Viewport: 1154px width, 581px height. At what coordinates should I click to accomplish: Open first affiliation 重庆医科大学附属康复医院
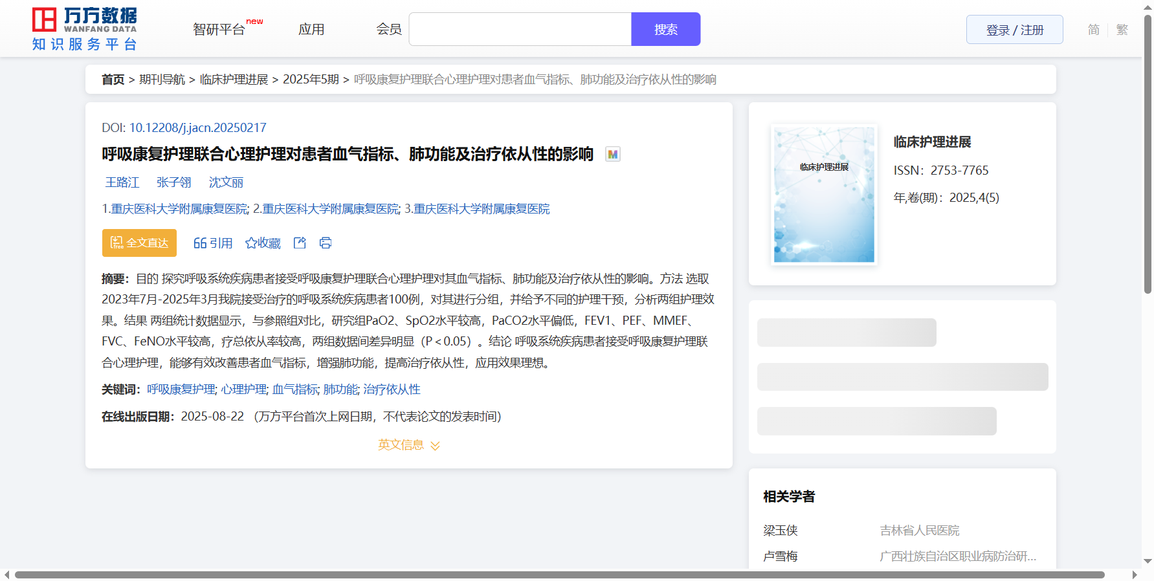click(179, 209)
